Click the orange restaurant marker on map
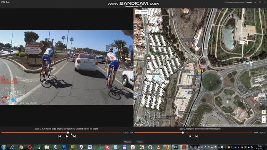Screen dimensions: 267x150 click(x=148, y=27)
